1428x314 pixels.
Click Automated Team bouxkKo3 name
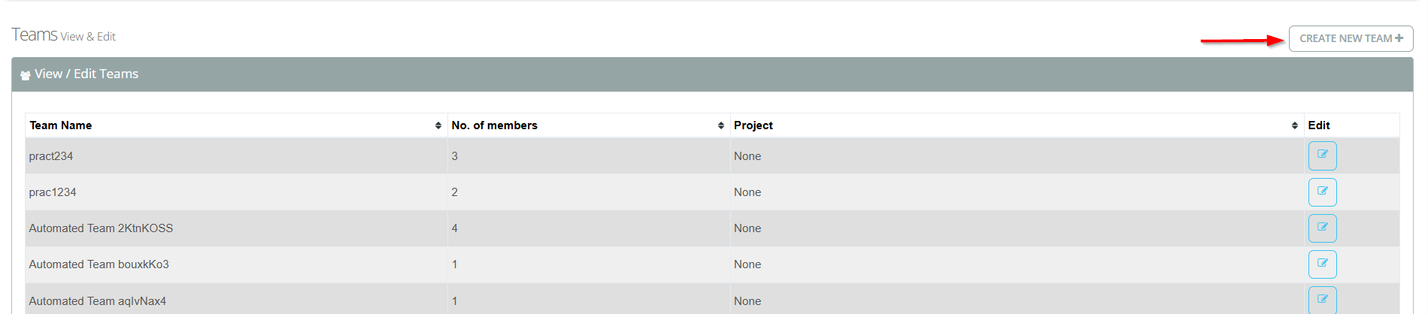click(99, 264)
